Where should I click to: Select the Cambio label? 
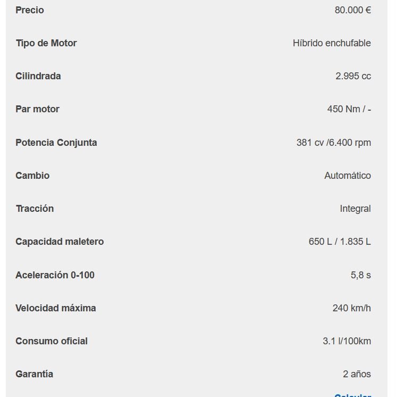pyautogui.click(x=32, y=176)
